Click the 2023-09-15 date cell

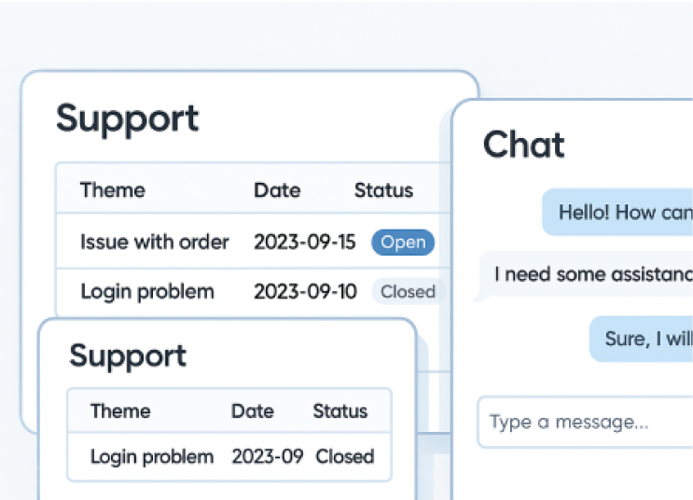click(304, 243)
